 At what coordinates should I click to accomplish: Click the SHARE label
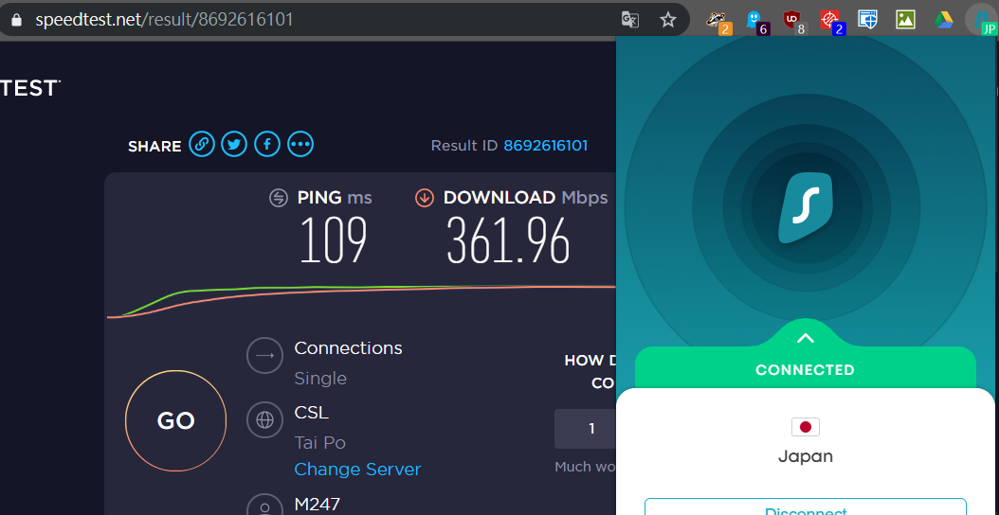(154, 147)
